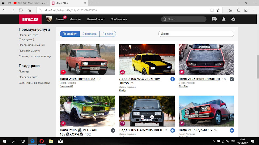Open the Сообщества menu item

(119, 19)
